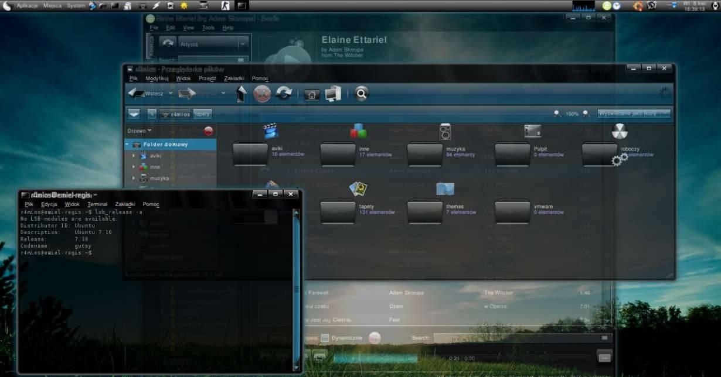Seek in the Exaile playback progress bar
The height and width of the screenshot is (377, 721).
(x=375, y=358)
